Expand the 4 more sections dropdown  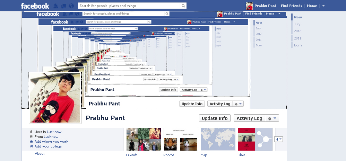tap(278, 139)
